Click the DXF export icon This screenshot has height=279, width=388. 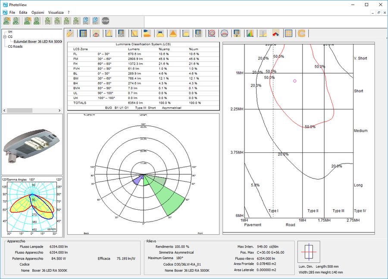[x=67, y=21]
